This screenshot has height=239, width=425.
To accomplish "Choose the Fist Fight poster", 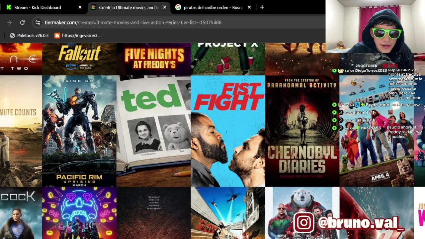I will pos(228,131).
